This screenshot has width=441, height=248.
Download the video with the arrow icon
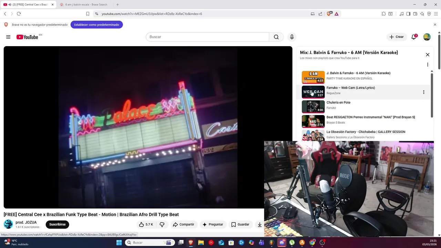coord(259,224)
